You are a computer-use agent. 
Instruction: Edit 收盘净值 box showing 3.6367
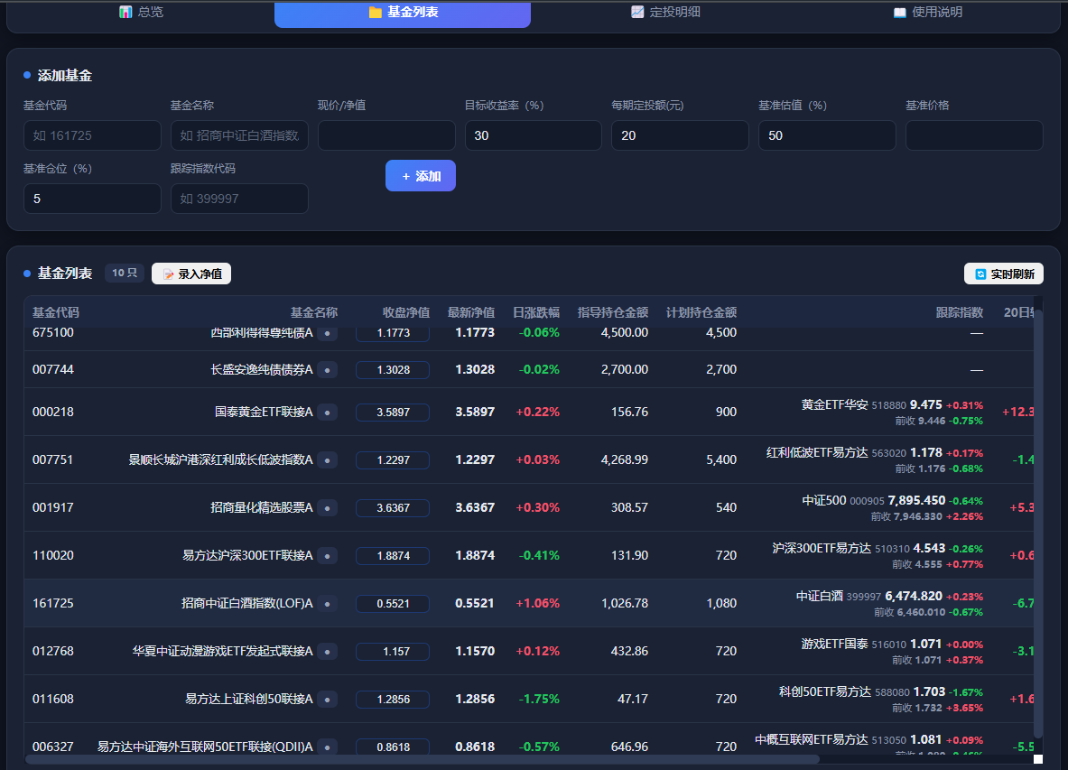point(393,508)
